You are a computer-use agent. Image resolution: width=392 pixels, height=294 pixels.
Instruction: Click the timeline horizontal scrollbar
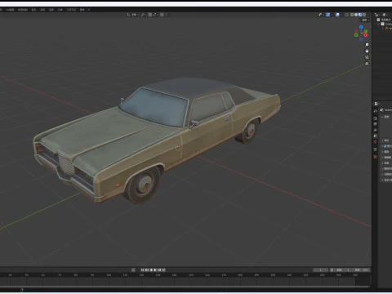[x=185, y=287]
